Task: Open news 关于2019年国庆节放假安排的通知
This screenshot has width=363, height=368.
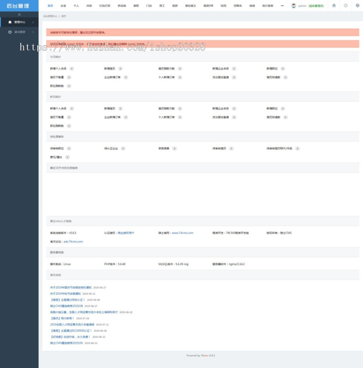Action: [71, 287]
